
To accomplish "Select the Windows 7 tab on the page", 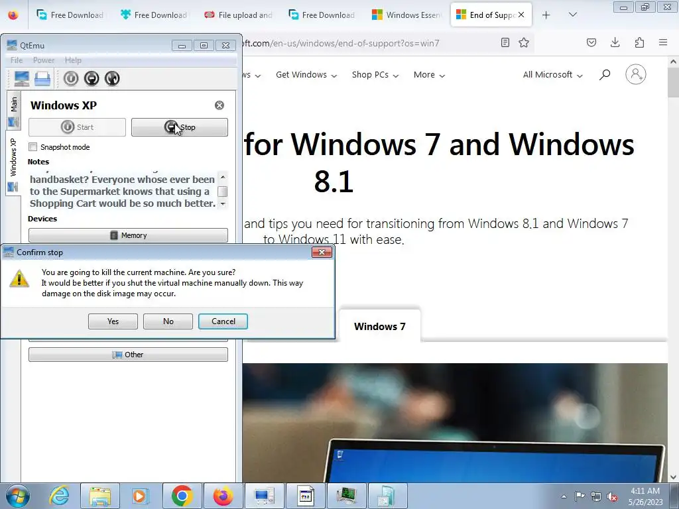I will 379,326.
